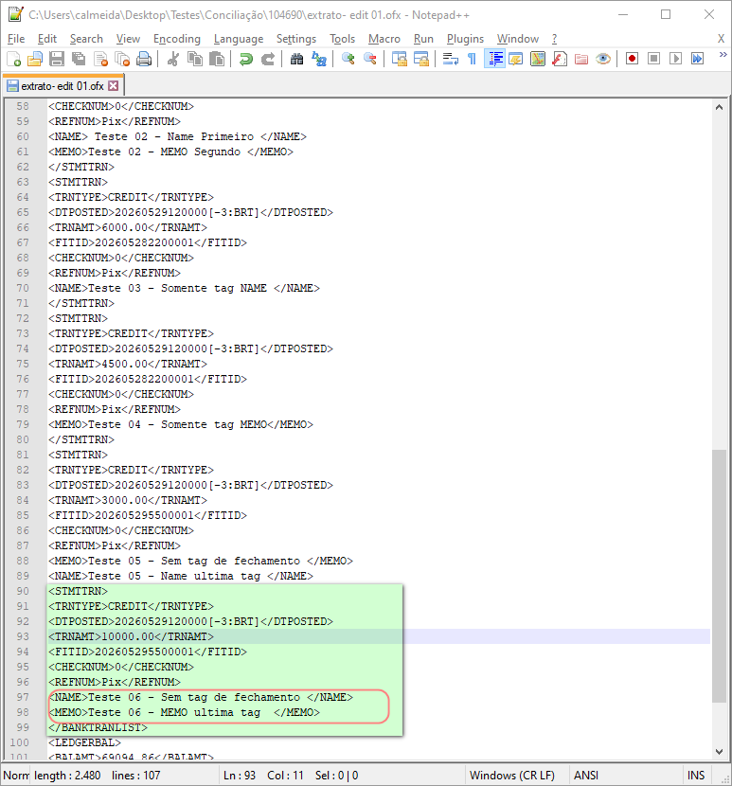Toggle INS insert mode in status bar
Screen dimensions: 732x786
click(696, 775)
